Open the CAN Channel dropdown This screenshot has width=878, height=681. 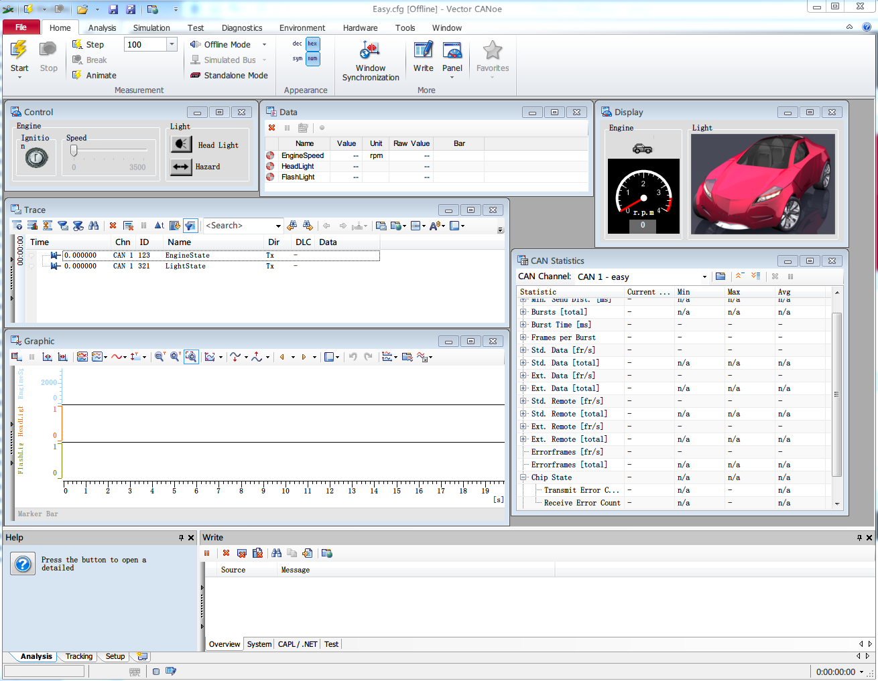tap(704, 277)
